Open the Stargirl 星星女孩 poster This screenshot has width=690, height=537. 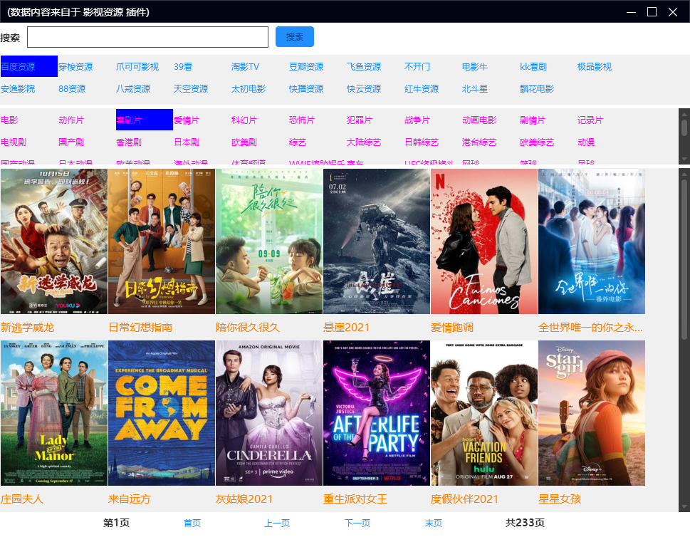(x=592, y=413)
